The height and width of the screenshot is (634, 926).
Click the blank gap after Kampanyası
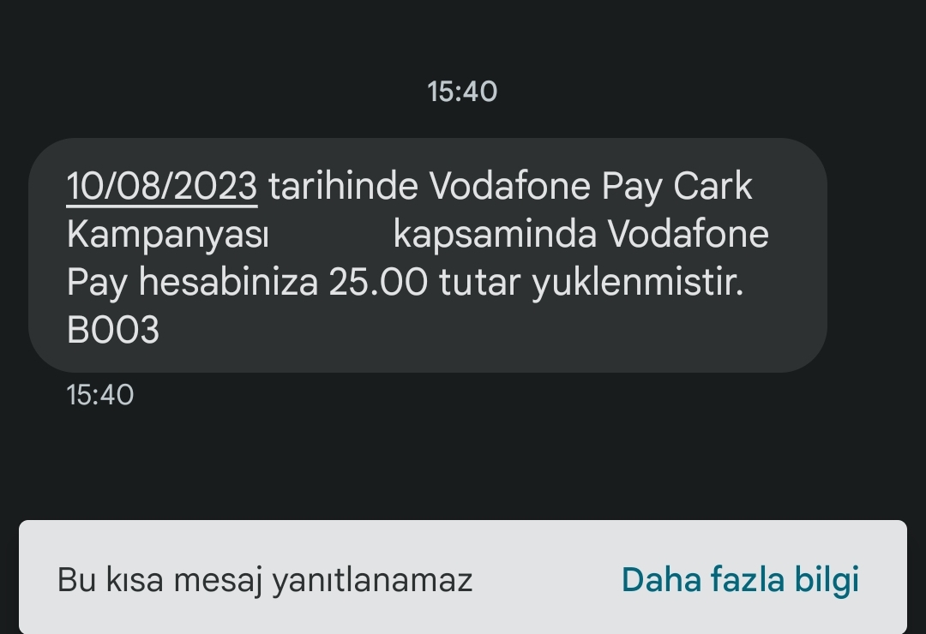click(331, 235)
